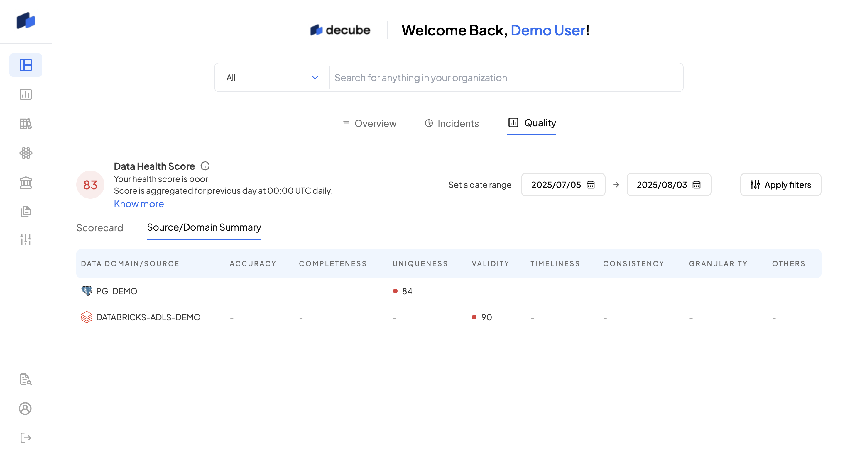The image size is (845, 473).
Task: Open the user profile sidebar icon
Action: coord(26,409)
